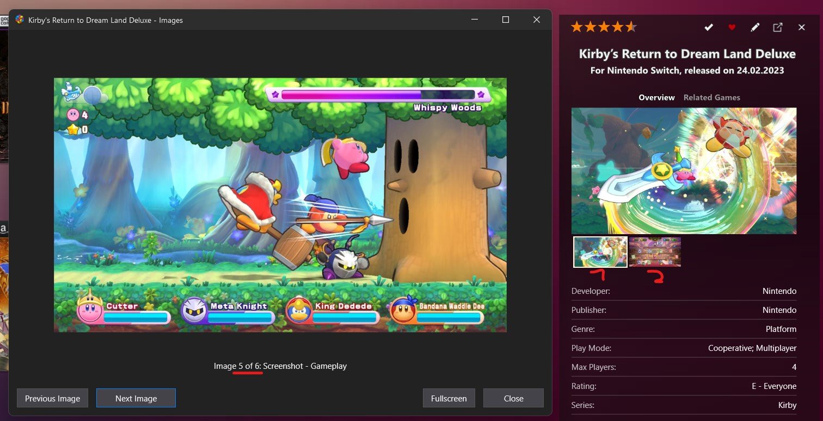This screenshot has height=421, width=823.
Task: Set the star rating to five stars
Action: (630, 27)
